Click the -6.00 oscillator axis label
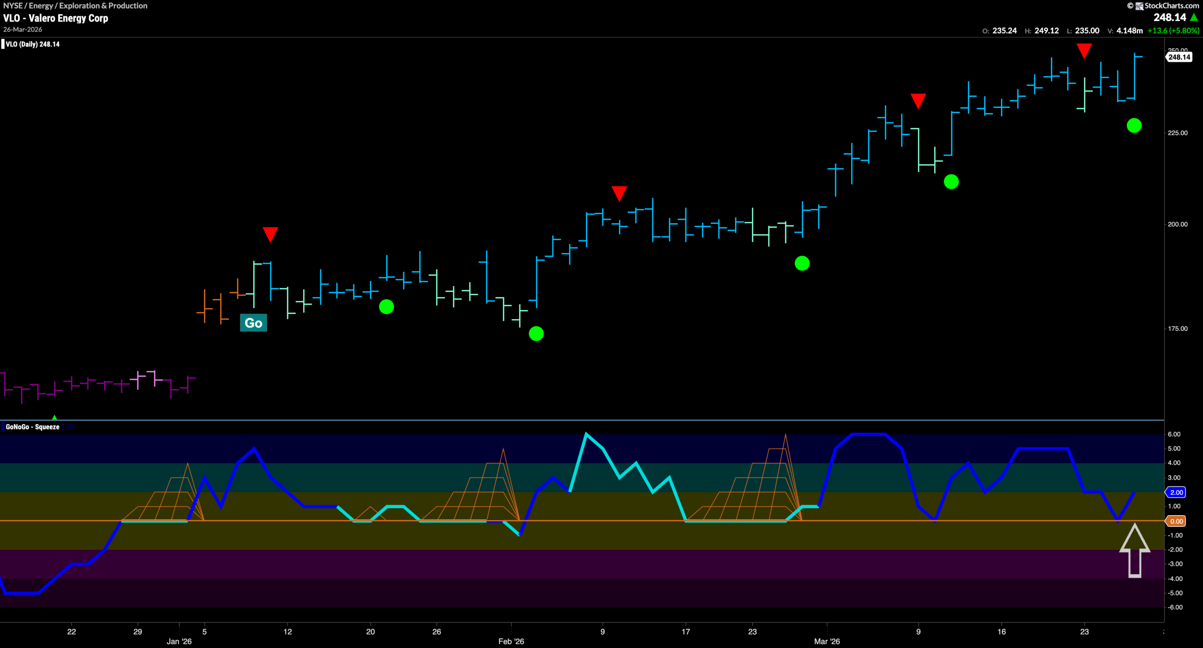The image size is (1203, 648). [x=1175, y=608]
